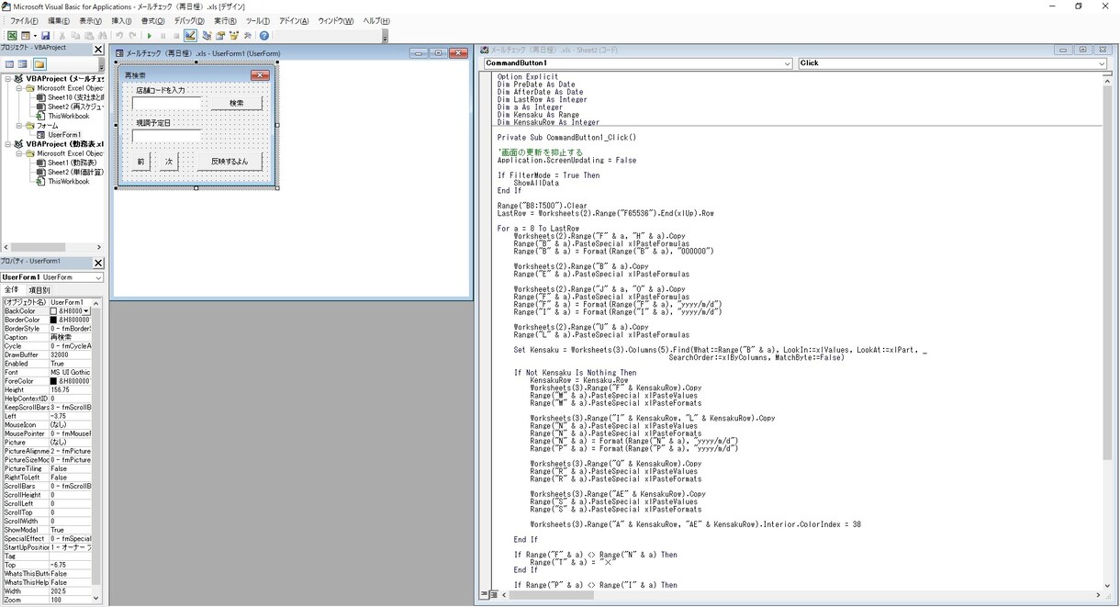This screenshot has width=1120, height=607.
Task: Click the Copy icon in the toolbar
Action: 76,36
